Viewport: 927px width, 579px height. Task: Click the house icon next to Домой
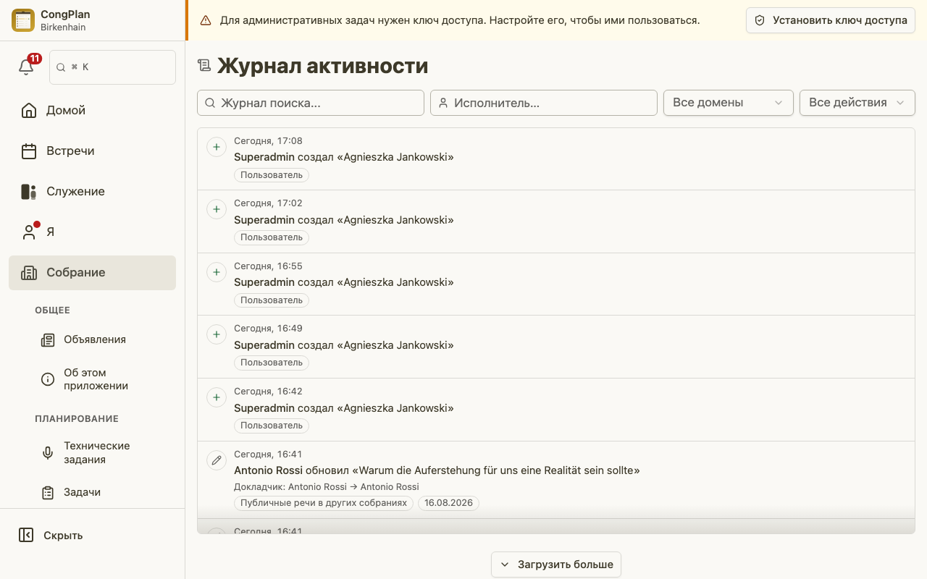29,110
